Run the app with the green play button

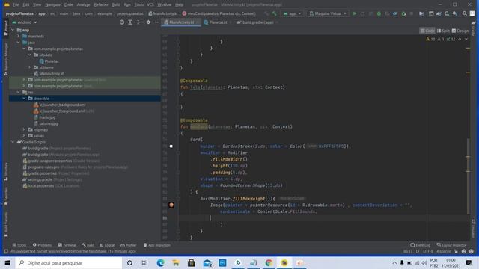pos(355,13)
